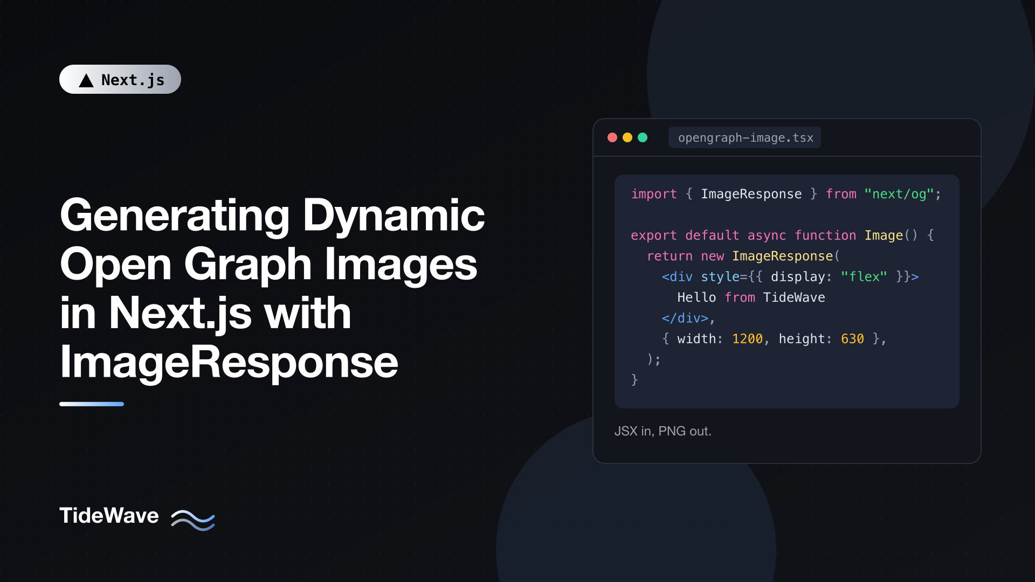Click the yellow window dot
1035x582 pixels.
(x=627, y=137)
